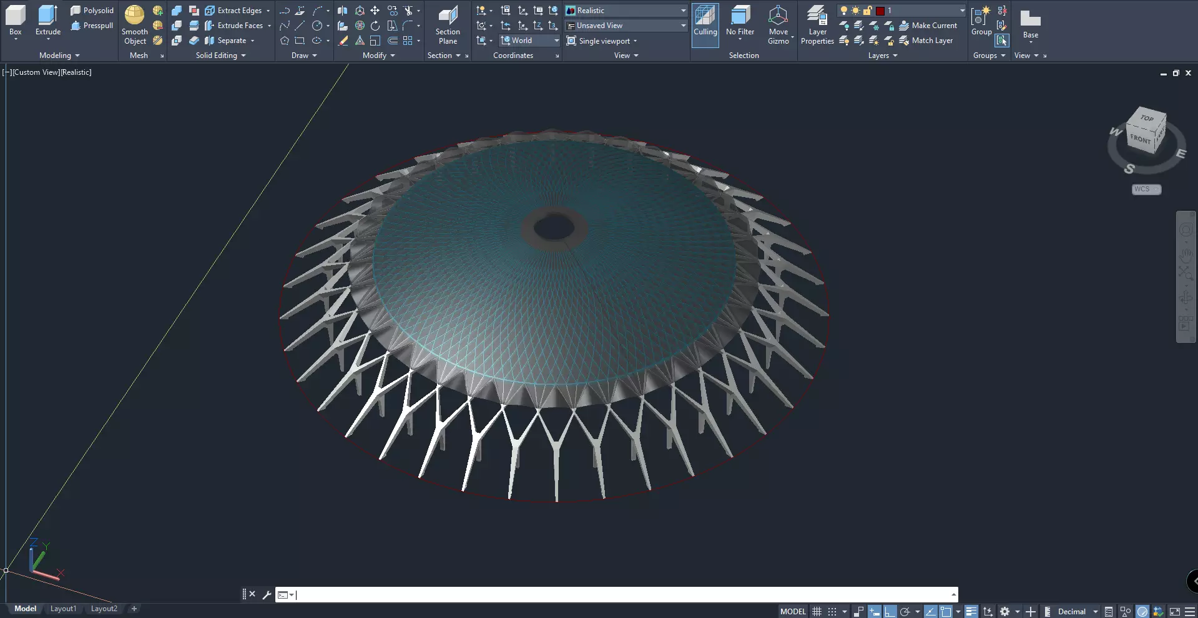
Task: Expand the Modify panel
Action: (379, 56)
